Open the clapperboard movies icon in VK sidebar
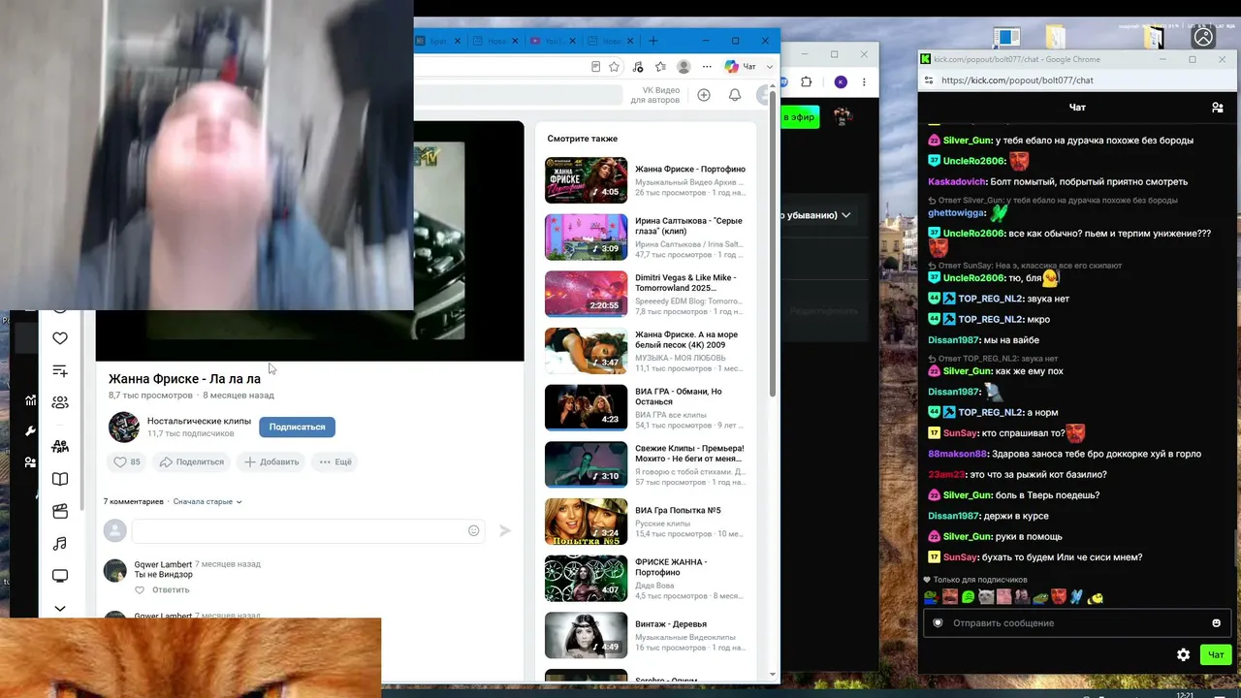This screenshot has width=1241, height=698. (x=60, y=511)
